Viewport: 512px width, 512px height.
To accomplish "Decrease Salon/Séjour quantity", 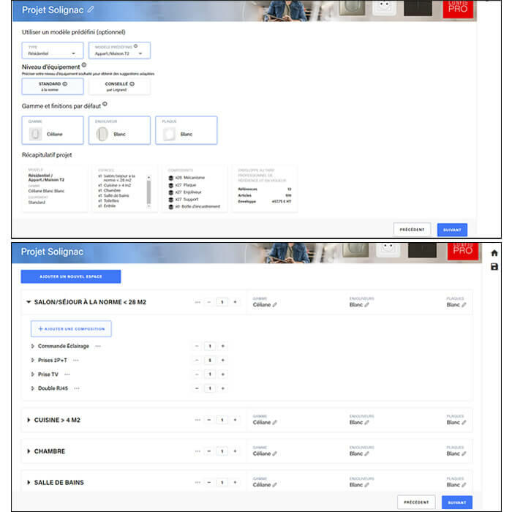I will click(209, 302).
